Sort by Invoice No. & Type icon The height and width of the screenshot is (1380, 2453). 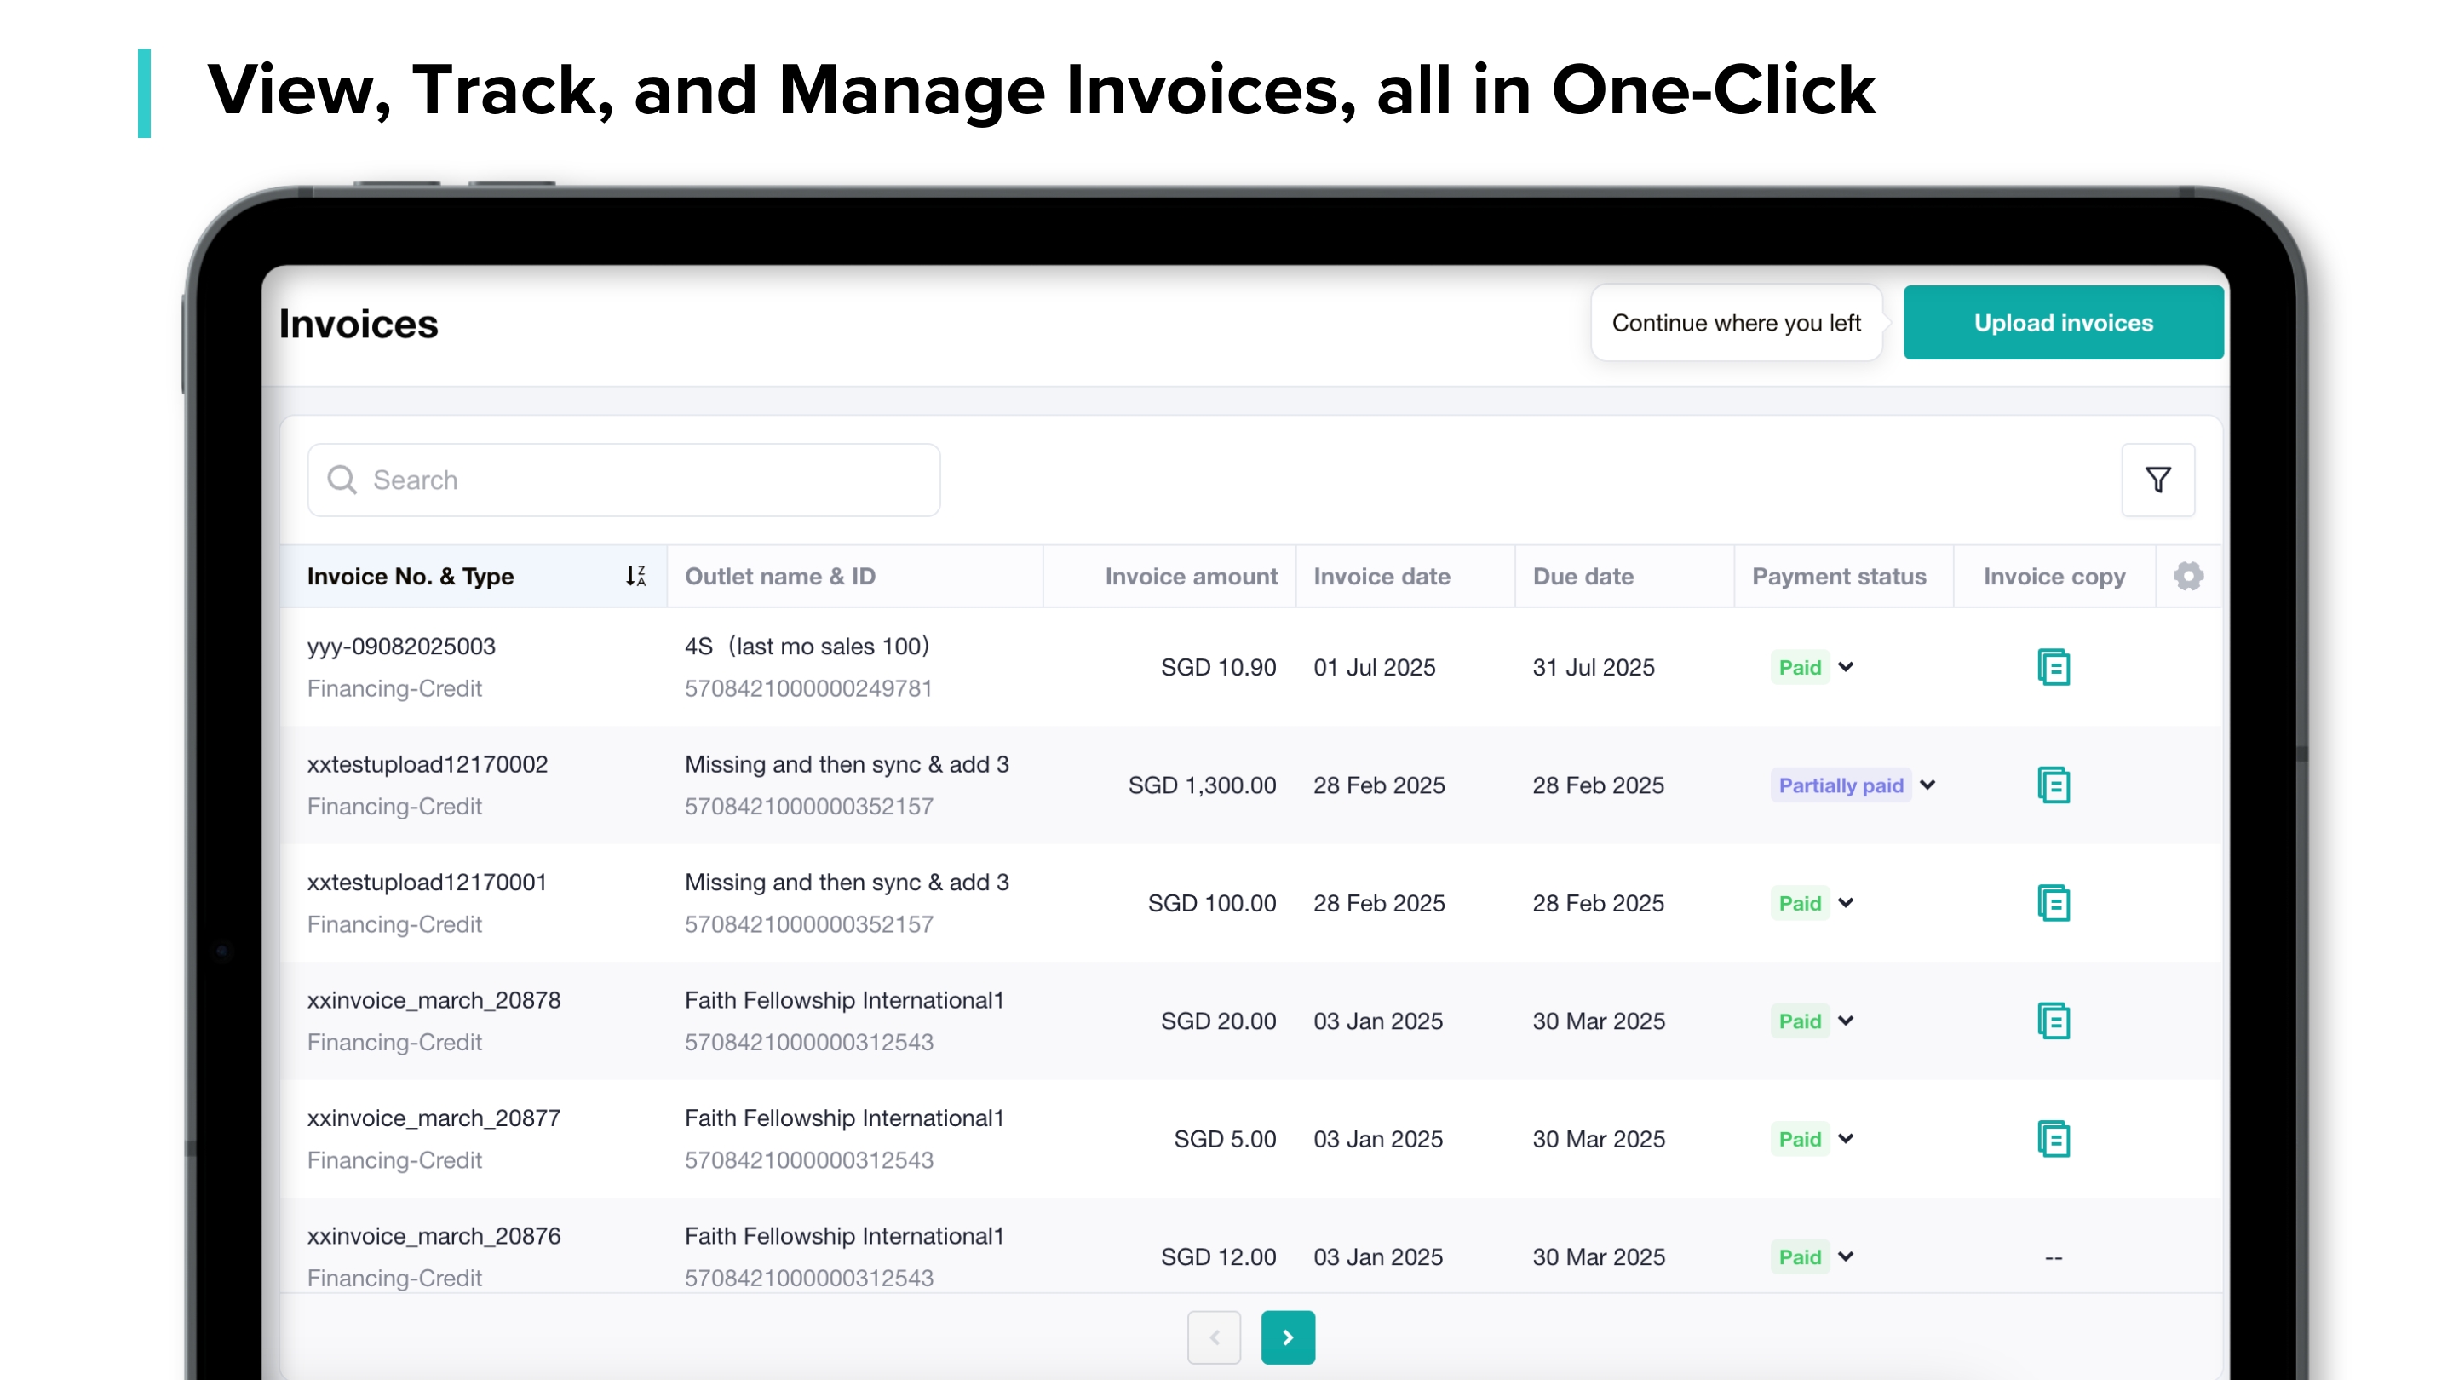point(636,576)
